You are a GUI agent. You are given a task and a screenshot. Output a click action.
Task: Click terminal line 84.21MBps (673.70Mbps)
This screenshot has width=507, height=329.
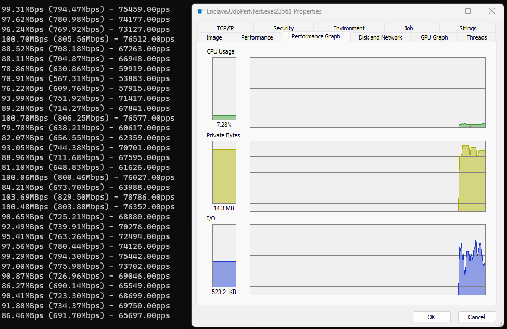[86, 187]
